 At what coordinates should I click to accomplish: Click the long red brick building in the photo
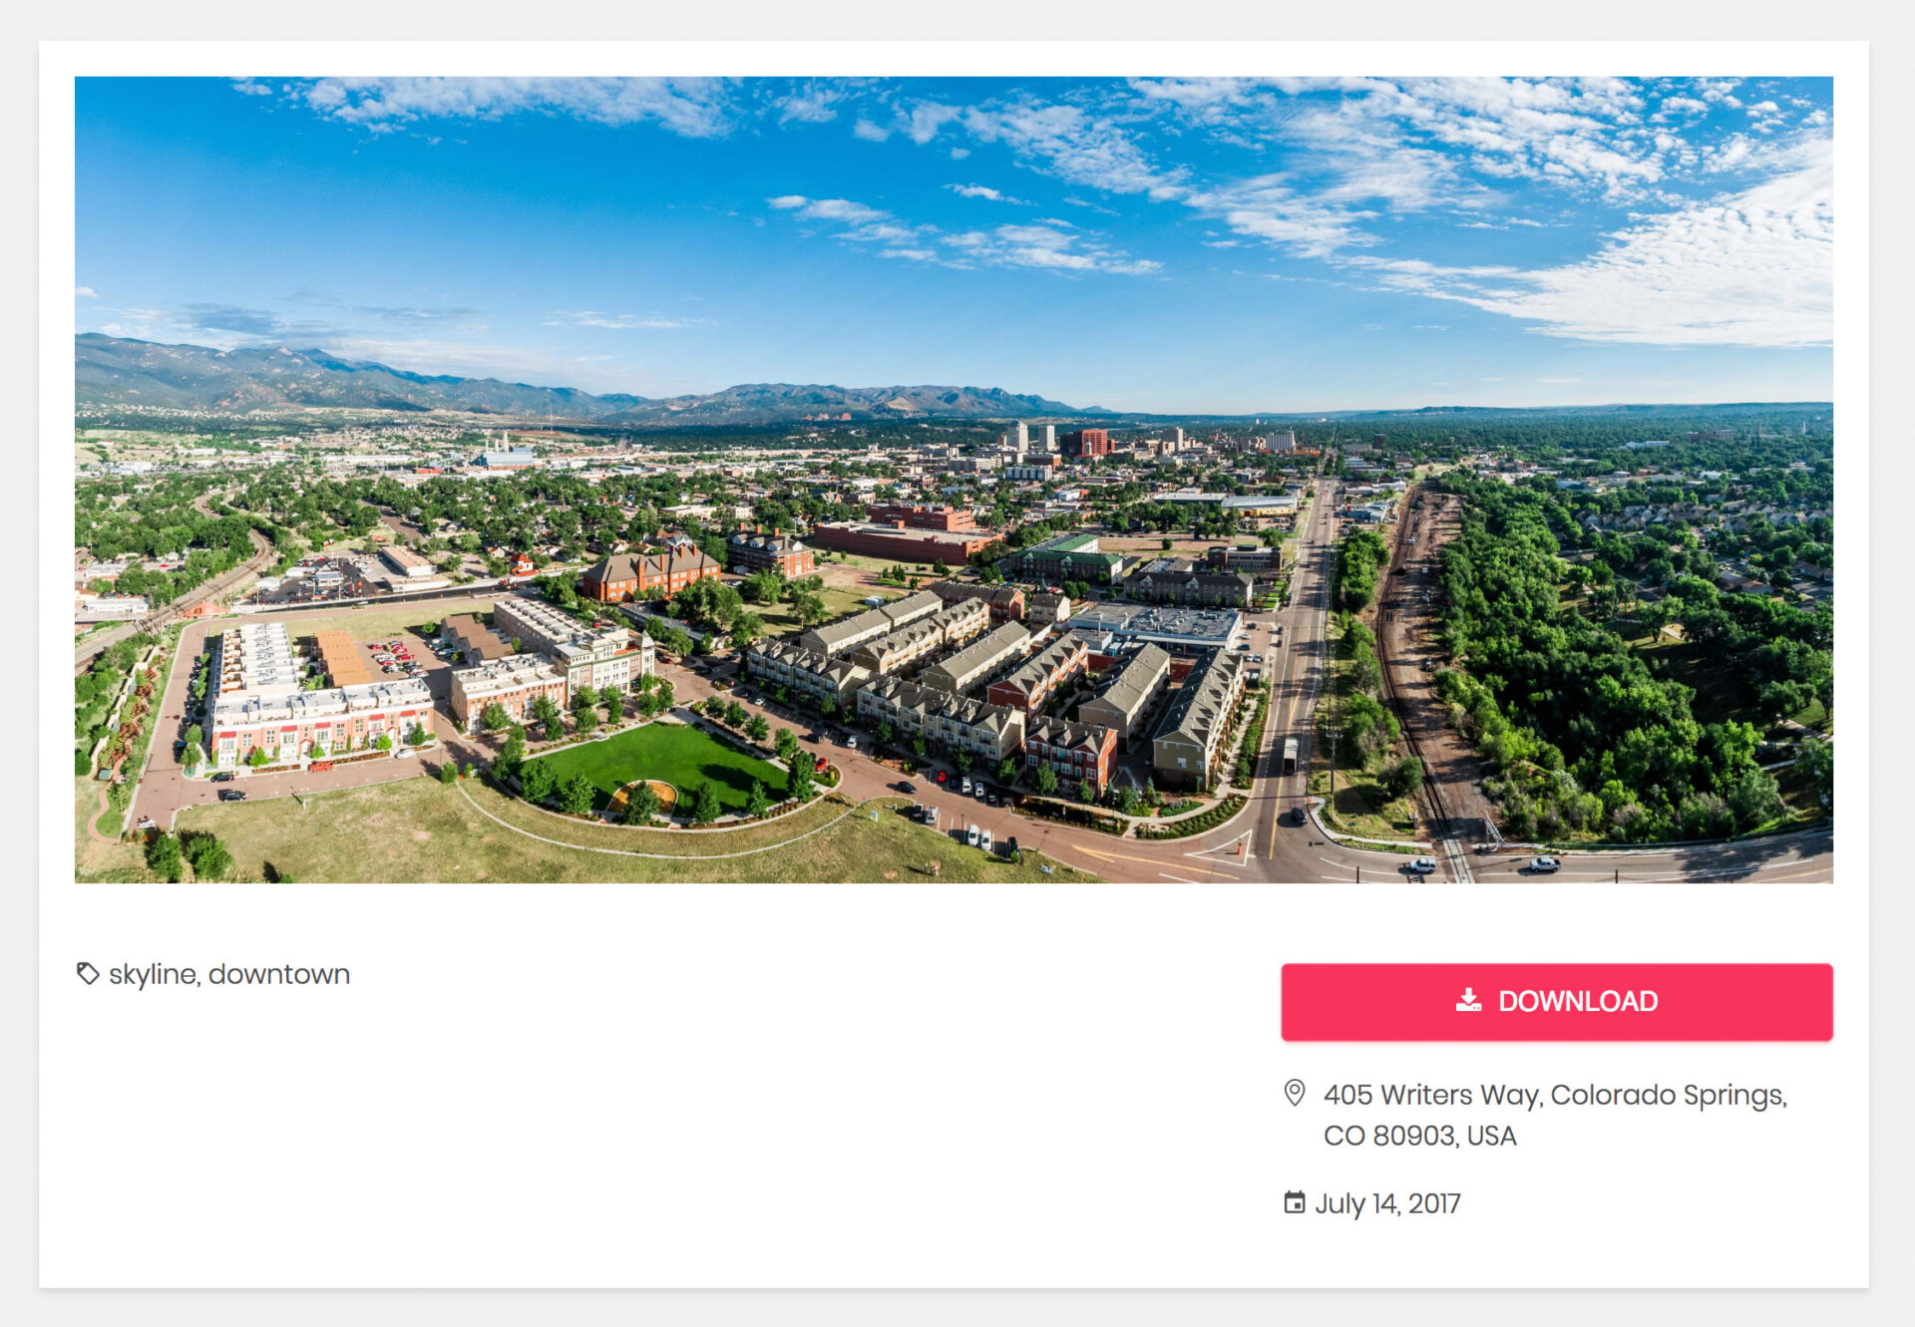pos(903,542)
